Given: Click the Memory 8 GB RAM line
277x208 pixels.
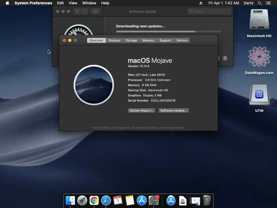Looking at the screenshot, I should 142,85.
